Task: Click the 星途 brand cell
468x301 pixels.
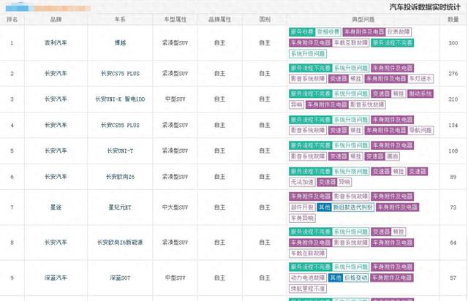Action: coord(56,207)
